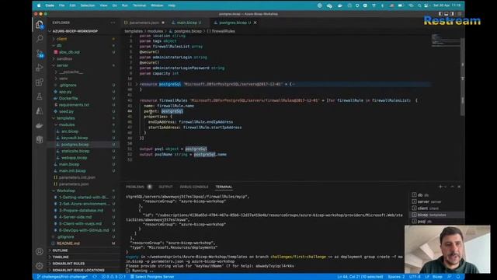Open the Search view in activity bar
This screenshot has height=280, width=497.
click(x=40, y=39)
